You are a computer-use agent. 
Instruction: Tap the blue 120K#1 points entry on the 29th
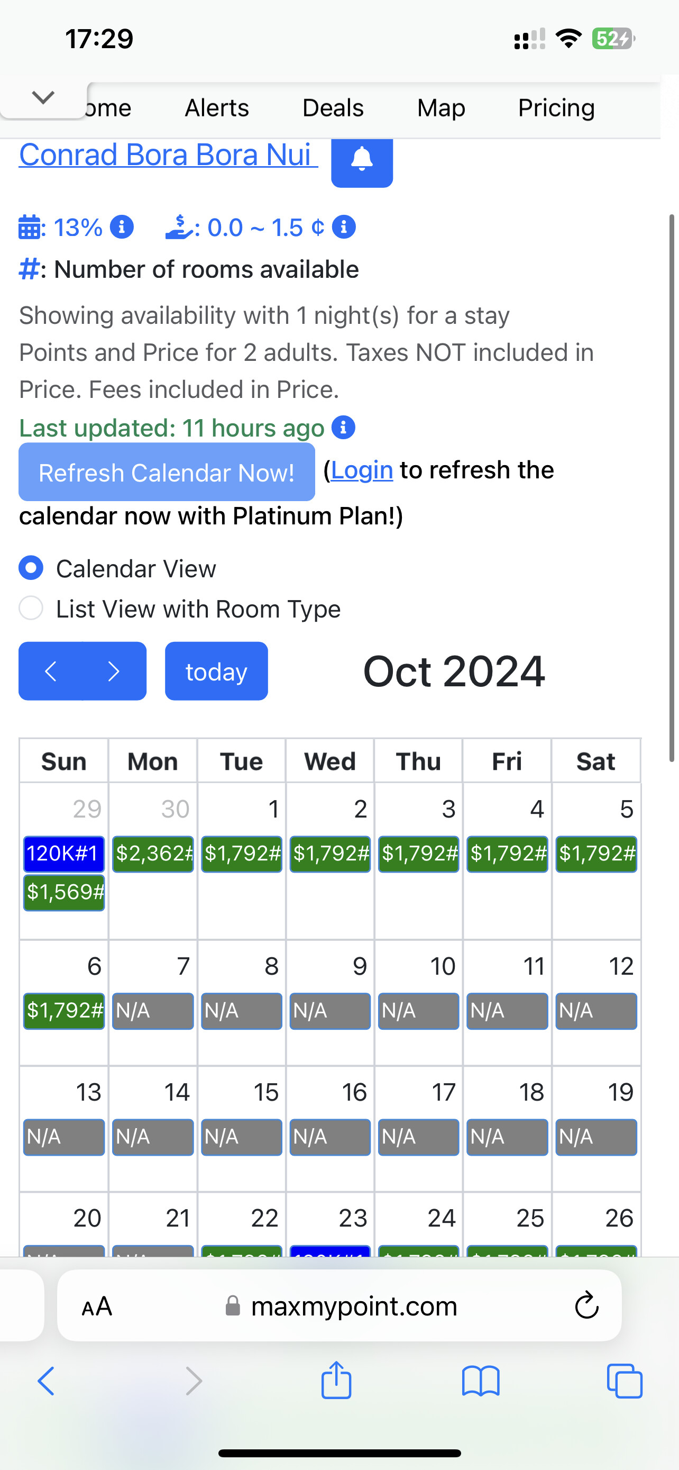pyautogui.click(x=64, y=854)
